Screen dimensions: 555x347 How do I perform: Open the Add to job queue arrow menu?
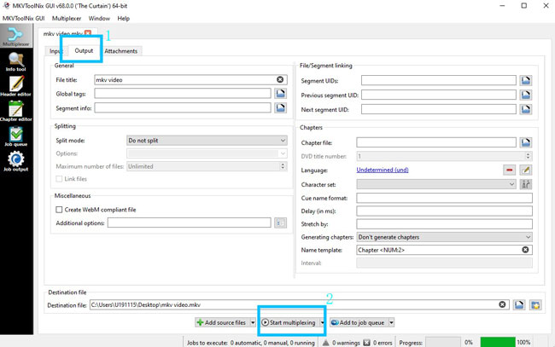391,322
